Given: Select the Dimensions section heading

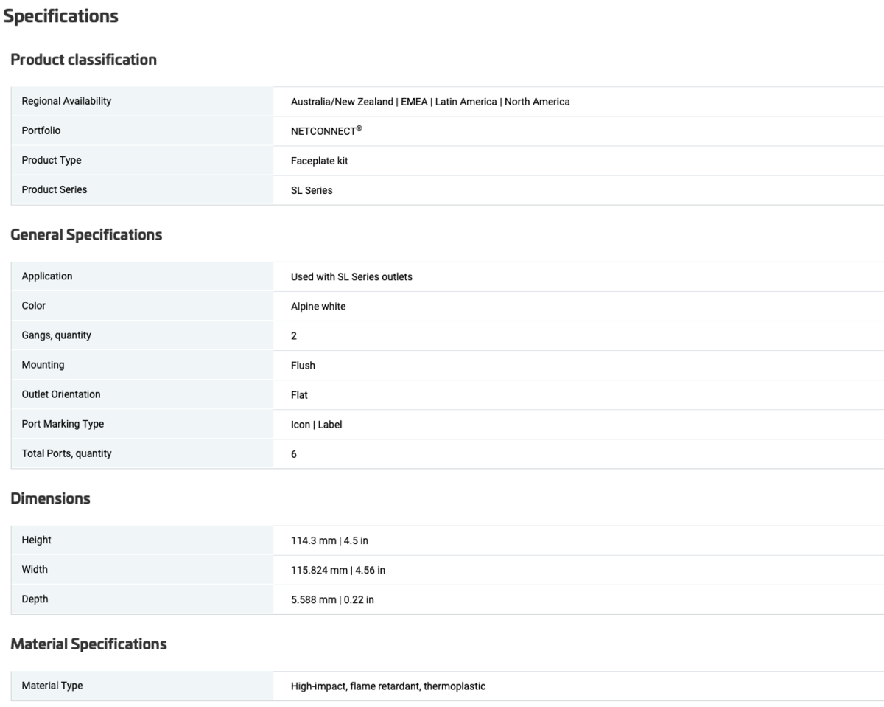Looking at the screenshot, I should click(51, 498).
